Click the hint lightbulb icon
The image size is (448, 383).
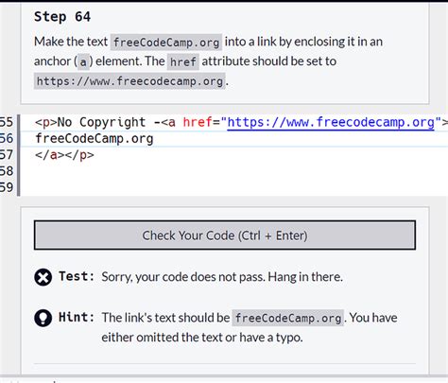pyautogui.click(x=43, y=318)
